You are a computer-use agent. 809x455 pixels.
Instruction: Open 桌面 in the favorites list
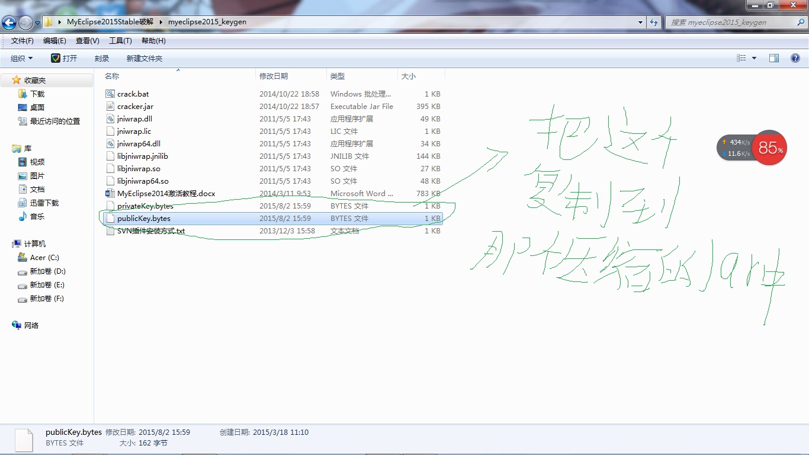click(x=37, y=107)
